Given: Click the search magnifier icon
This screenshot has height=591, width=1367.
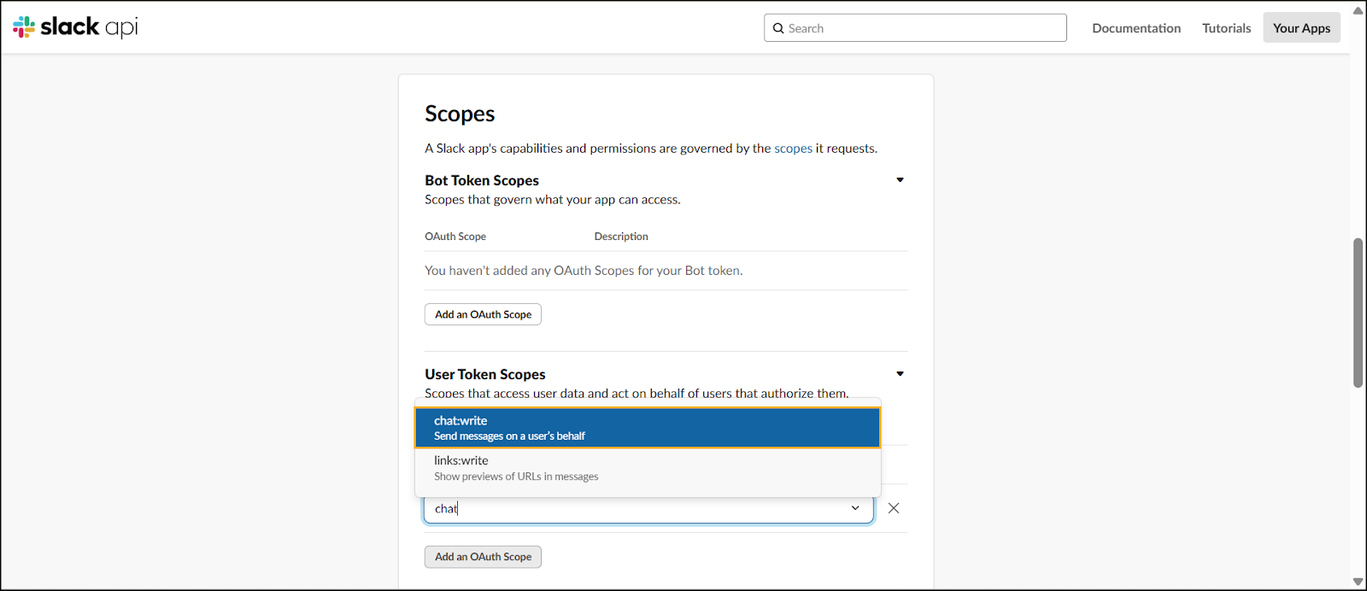Looking at the screenshot, I should (x=778, y=28).
